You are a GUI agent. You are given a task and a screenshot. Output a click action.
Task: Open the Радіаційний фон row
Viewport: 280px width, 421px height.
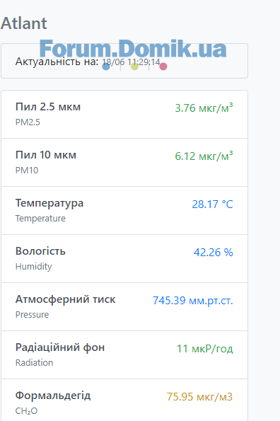pyautogui.click(x=124, y=354)
